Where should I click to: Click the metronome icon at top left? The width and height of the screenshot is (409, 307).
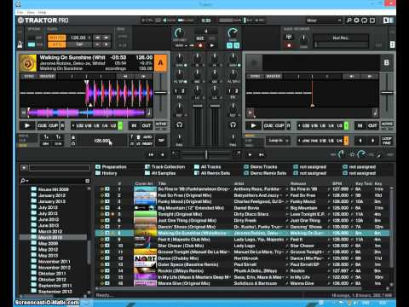click(20, 44)
